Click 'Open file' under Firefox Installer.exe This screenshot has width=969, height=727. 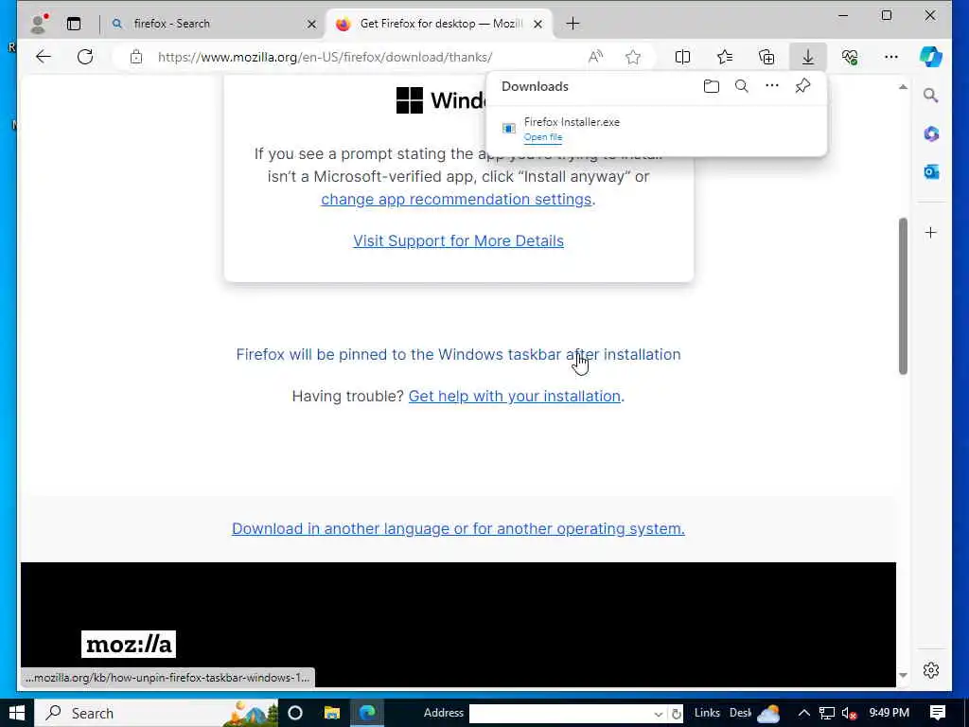542,137
